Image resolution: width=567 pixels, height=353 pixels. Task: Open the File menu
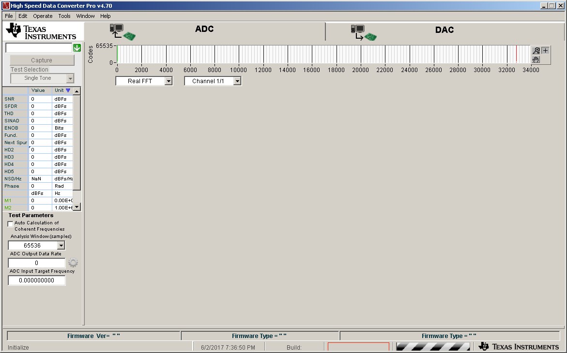coord(9,16)
